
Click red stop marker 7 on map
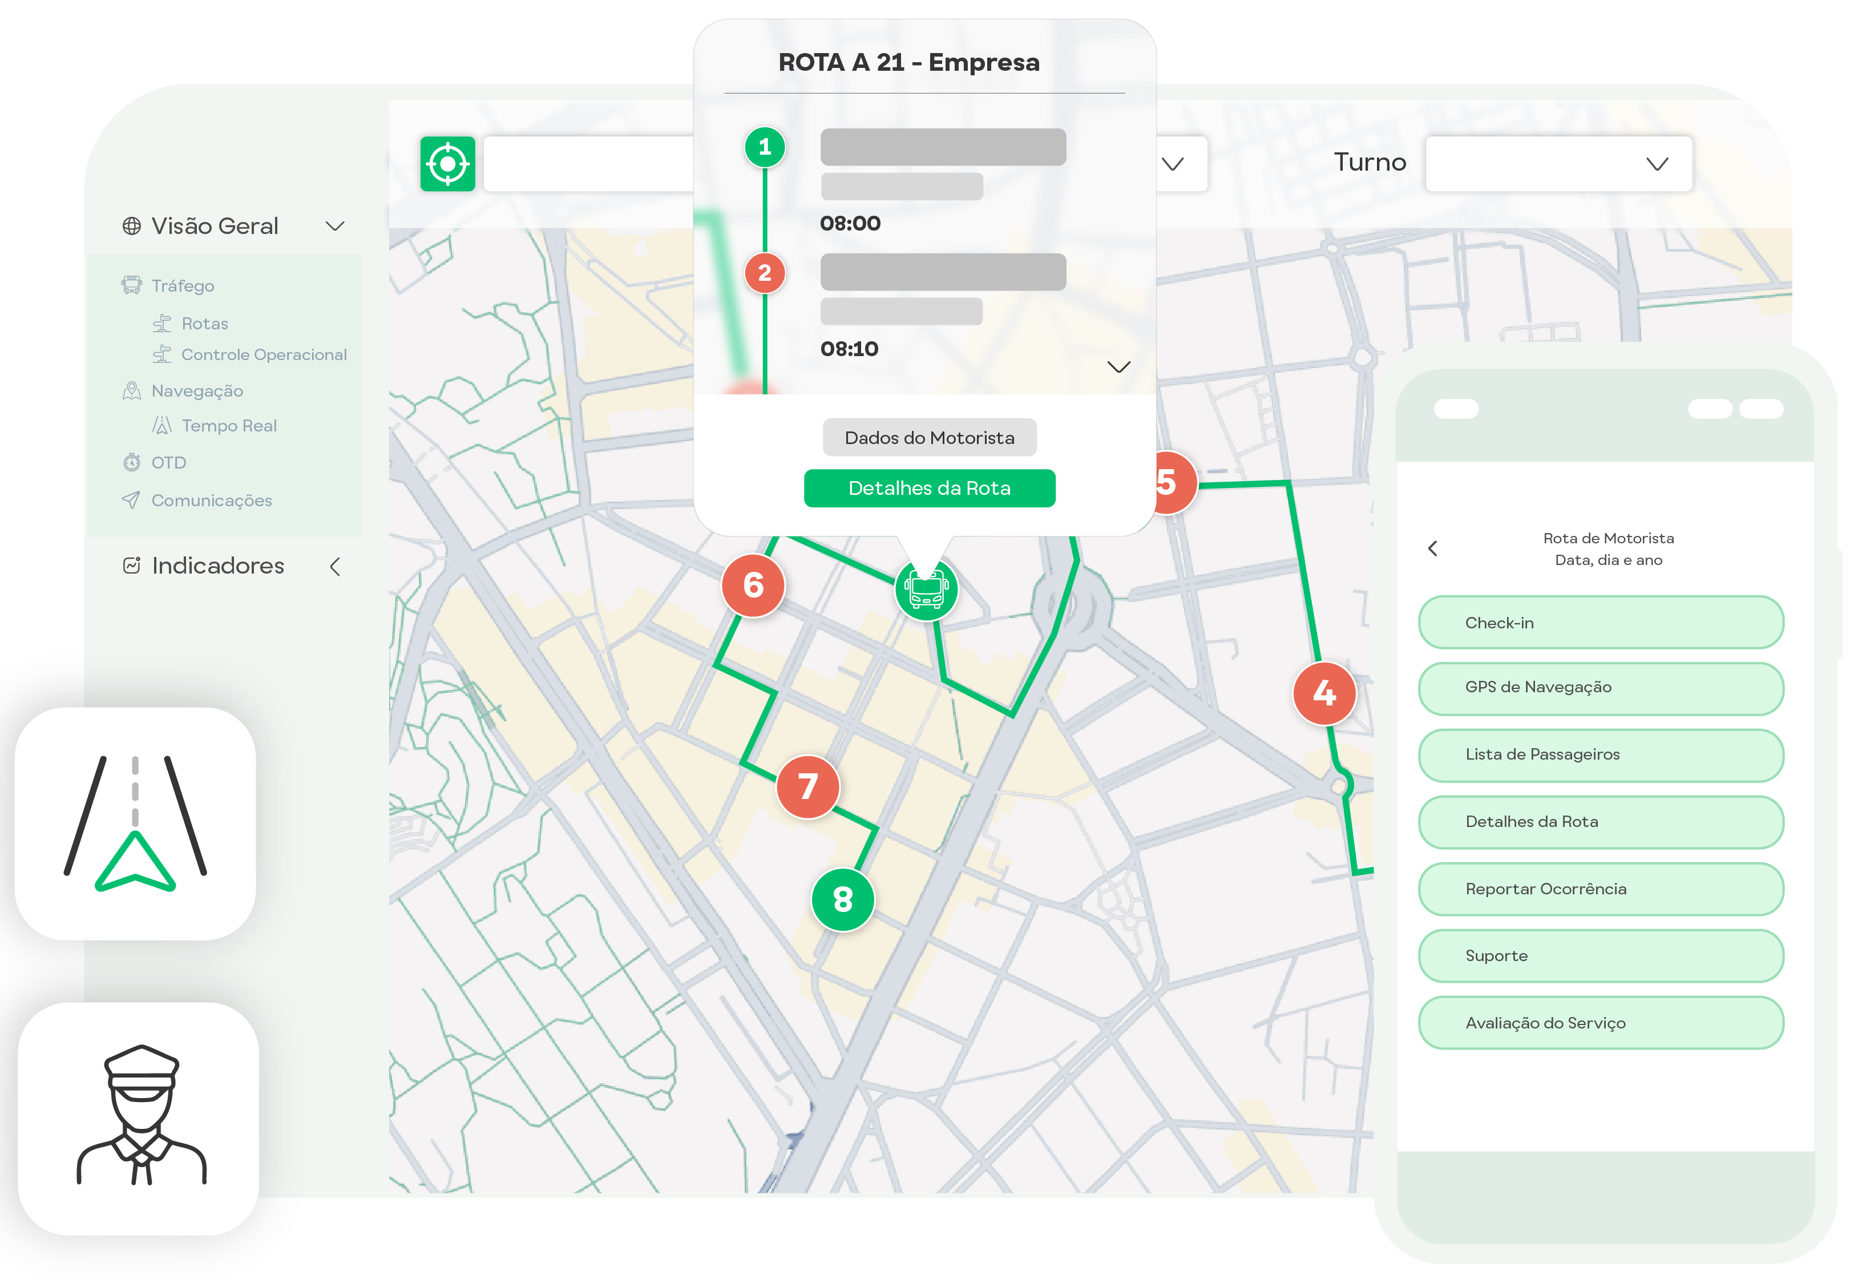pyautogui.click(x=807, y=787)
